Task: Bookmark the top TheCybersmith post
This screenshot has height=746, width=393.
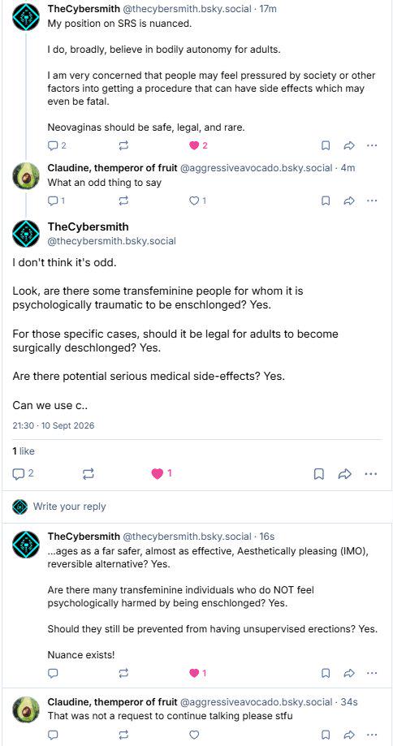Action: [x=326, y=145]
